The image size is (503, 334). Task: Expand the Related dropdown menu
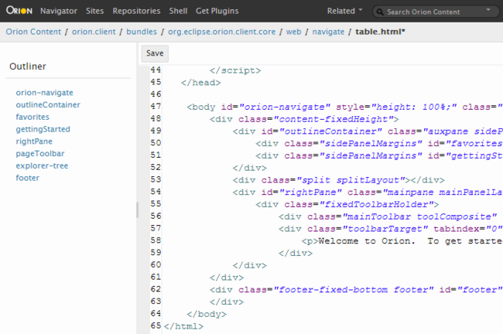coord(344,11)
